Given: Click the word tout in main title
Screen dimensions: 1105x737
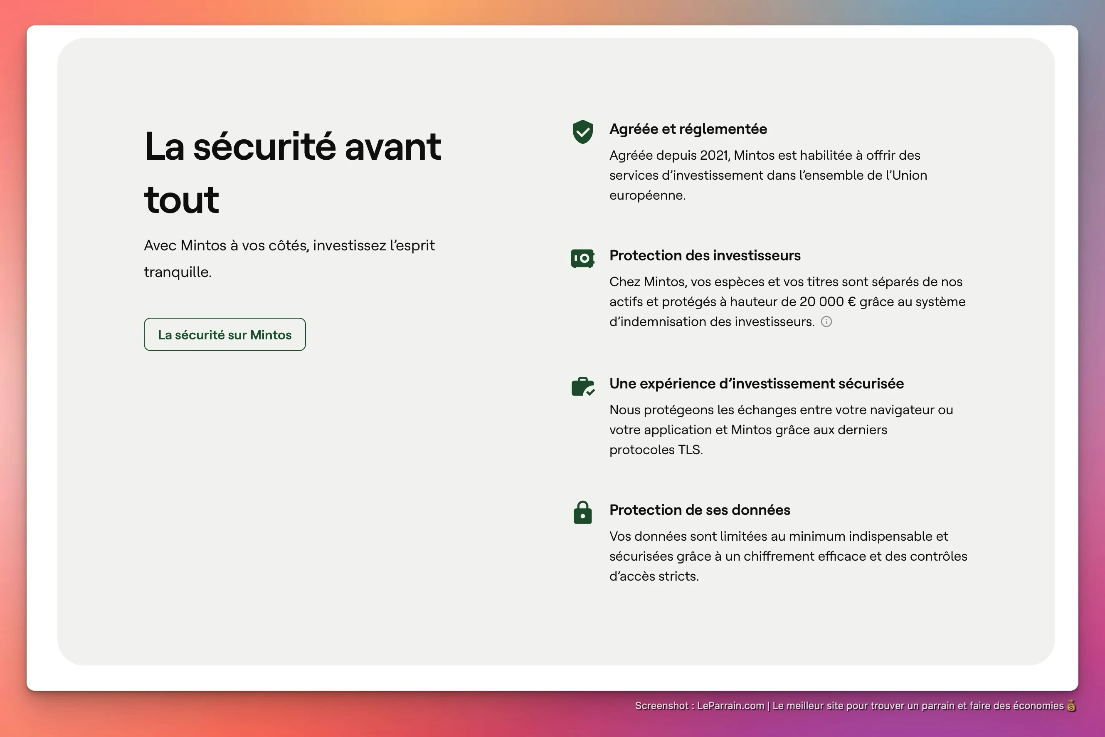Looking at the screenshot, I should tap(181, 199).
